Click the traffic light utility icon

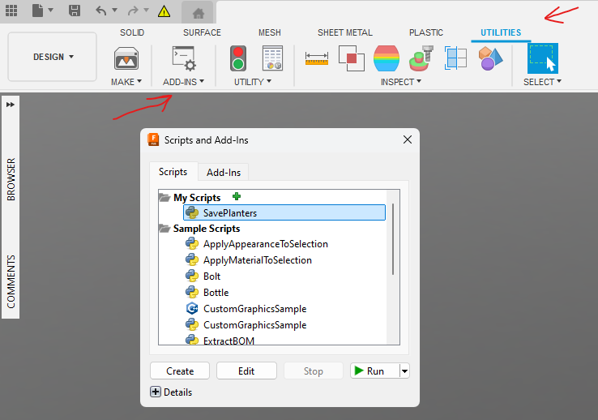click(238, 58)
